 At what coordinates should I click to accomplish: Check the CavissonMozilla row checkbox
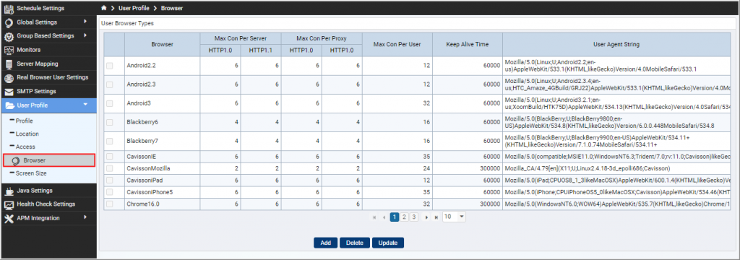point(110,168)
